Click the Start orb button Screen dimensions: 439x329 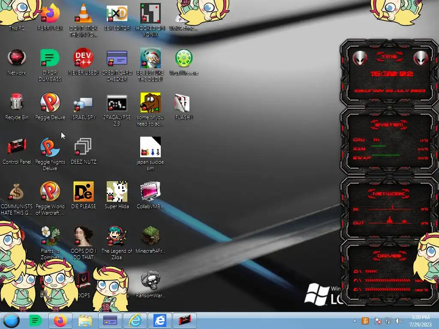pyautogui.click(x=11, y=320)
